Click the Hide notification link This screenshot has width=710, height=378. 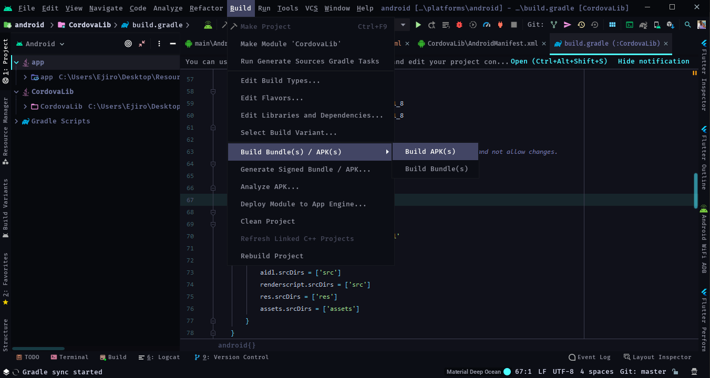click(653, 61)
